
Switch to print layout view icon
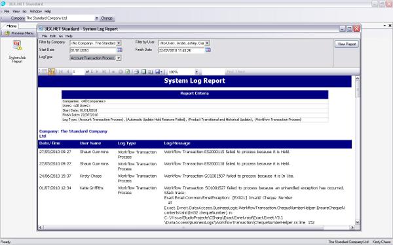click(x=143, y=72)
